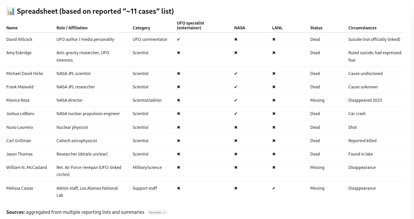Viewport: 414px width, 219px height.
Task: Click the UFO specialist cross for Nuno Loureiro
Action: (178, 127)
